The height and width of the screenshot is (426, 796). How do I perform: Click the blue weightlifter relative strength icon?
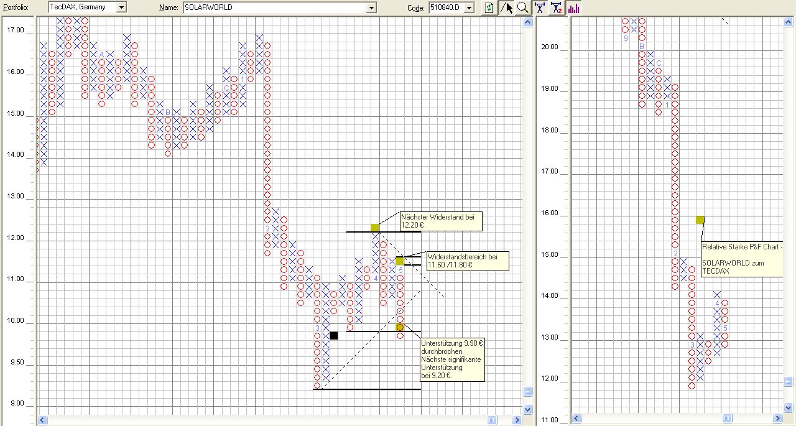click(540, 7)
